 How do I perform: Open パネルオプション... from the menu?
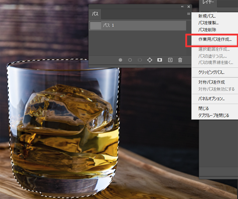[211, 99]
